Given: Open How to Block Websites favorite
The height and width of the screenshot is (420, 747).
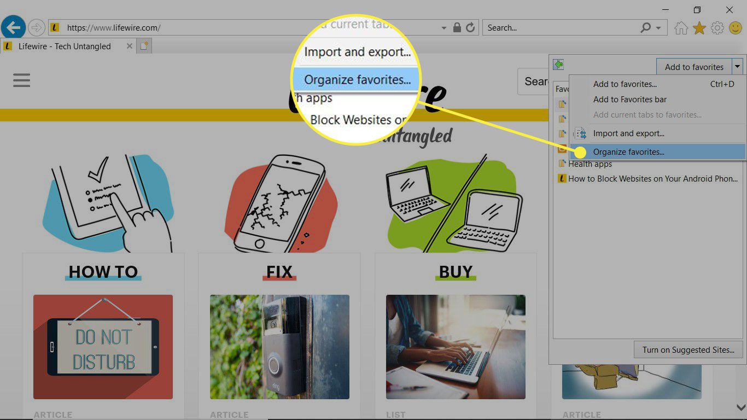Looking at the screenshot, I should tap(647, 178).
